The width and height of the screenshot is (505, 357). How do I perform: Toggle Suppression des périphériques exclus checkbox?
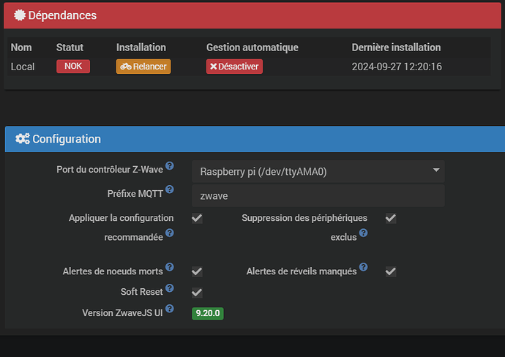tap(391, 218)
